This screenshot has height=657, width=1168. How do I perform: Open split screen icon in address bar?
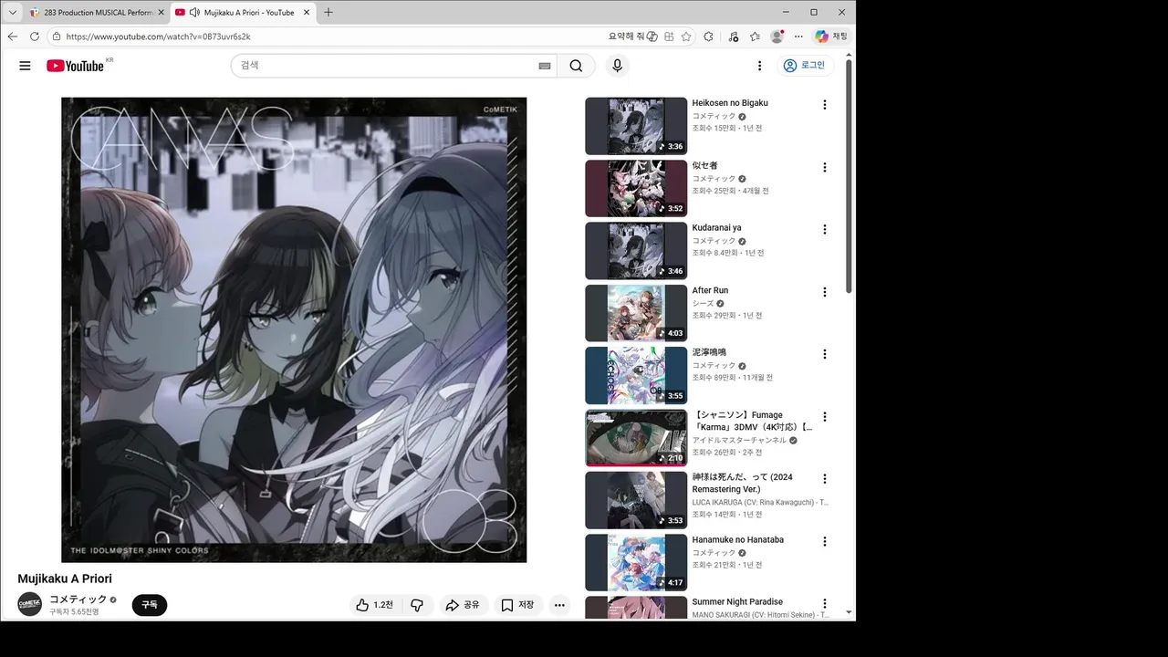pyautogui.click(x=669, y=36)
